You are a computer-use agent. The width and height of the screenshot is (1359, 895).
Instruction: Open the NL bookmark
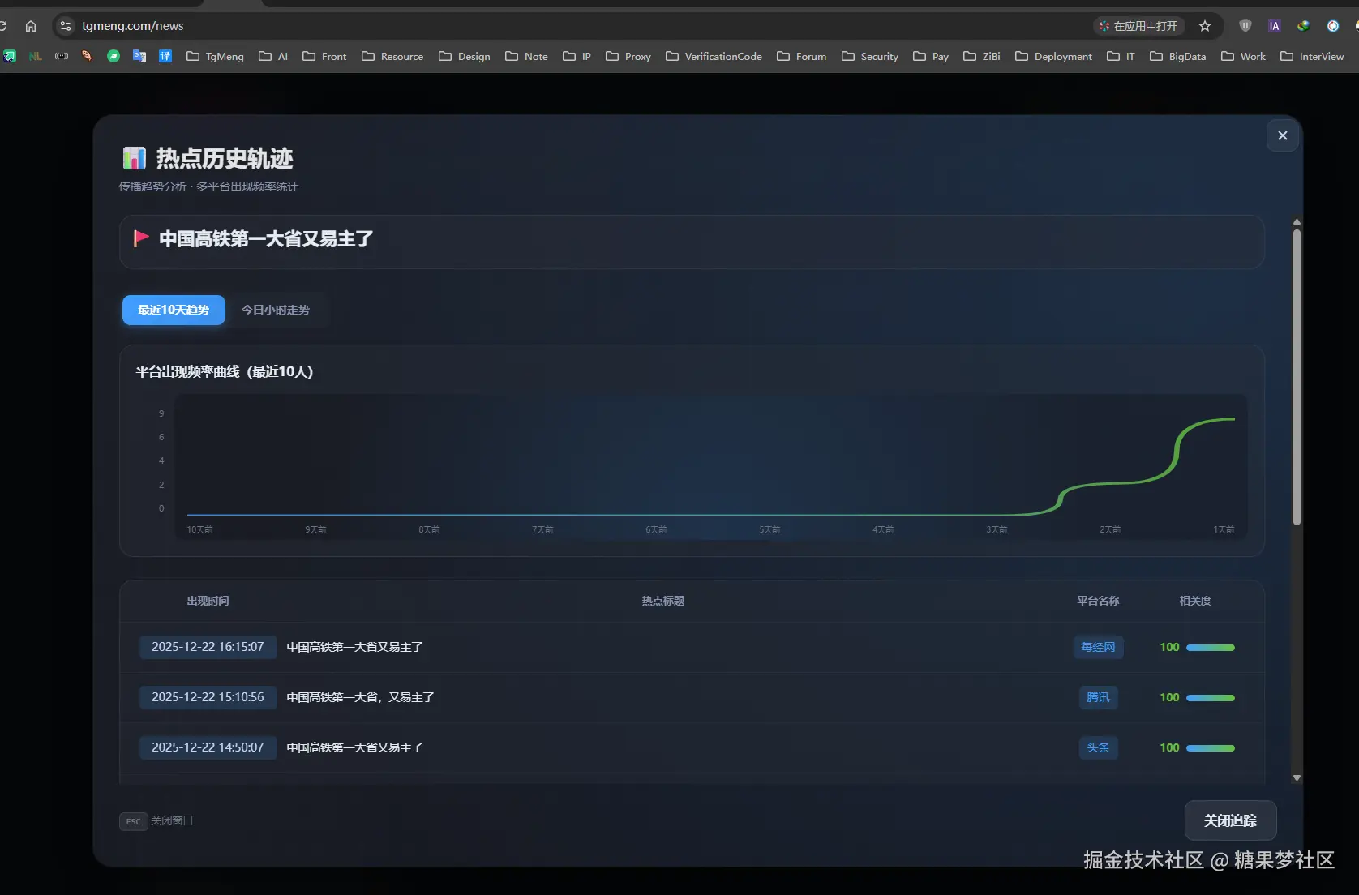point(36,56)
